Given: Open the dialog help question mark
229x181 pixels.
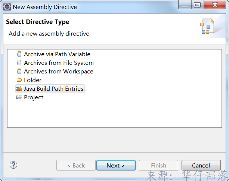Looking at the screenshot, I should pyautogui.click(x=13, y=165).
